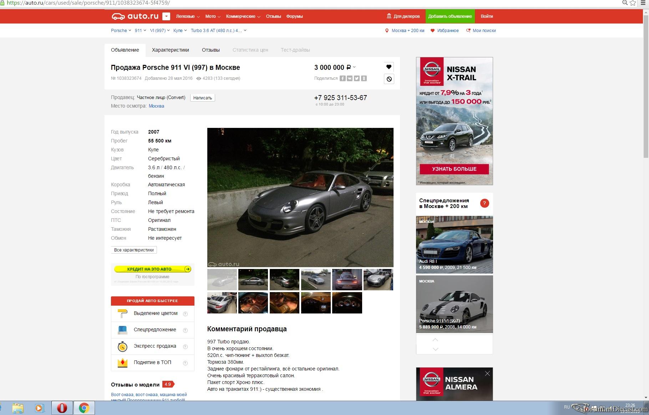Open Opera from the taskbar
Viewport: 649px width, 415px height.
click(x=62, y=408)
